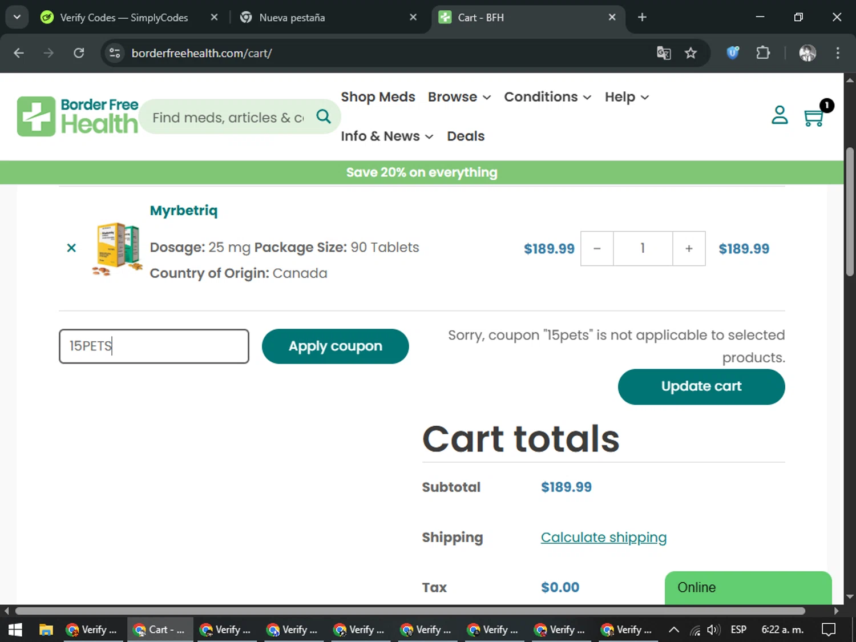Expand the Help dropdown menu
The height and width of the screenshot is (642, 856).
[x=627, y=97]
